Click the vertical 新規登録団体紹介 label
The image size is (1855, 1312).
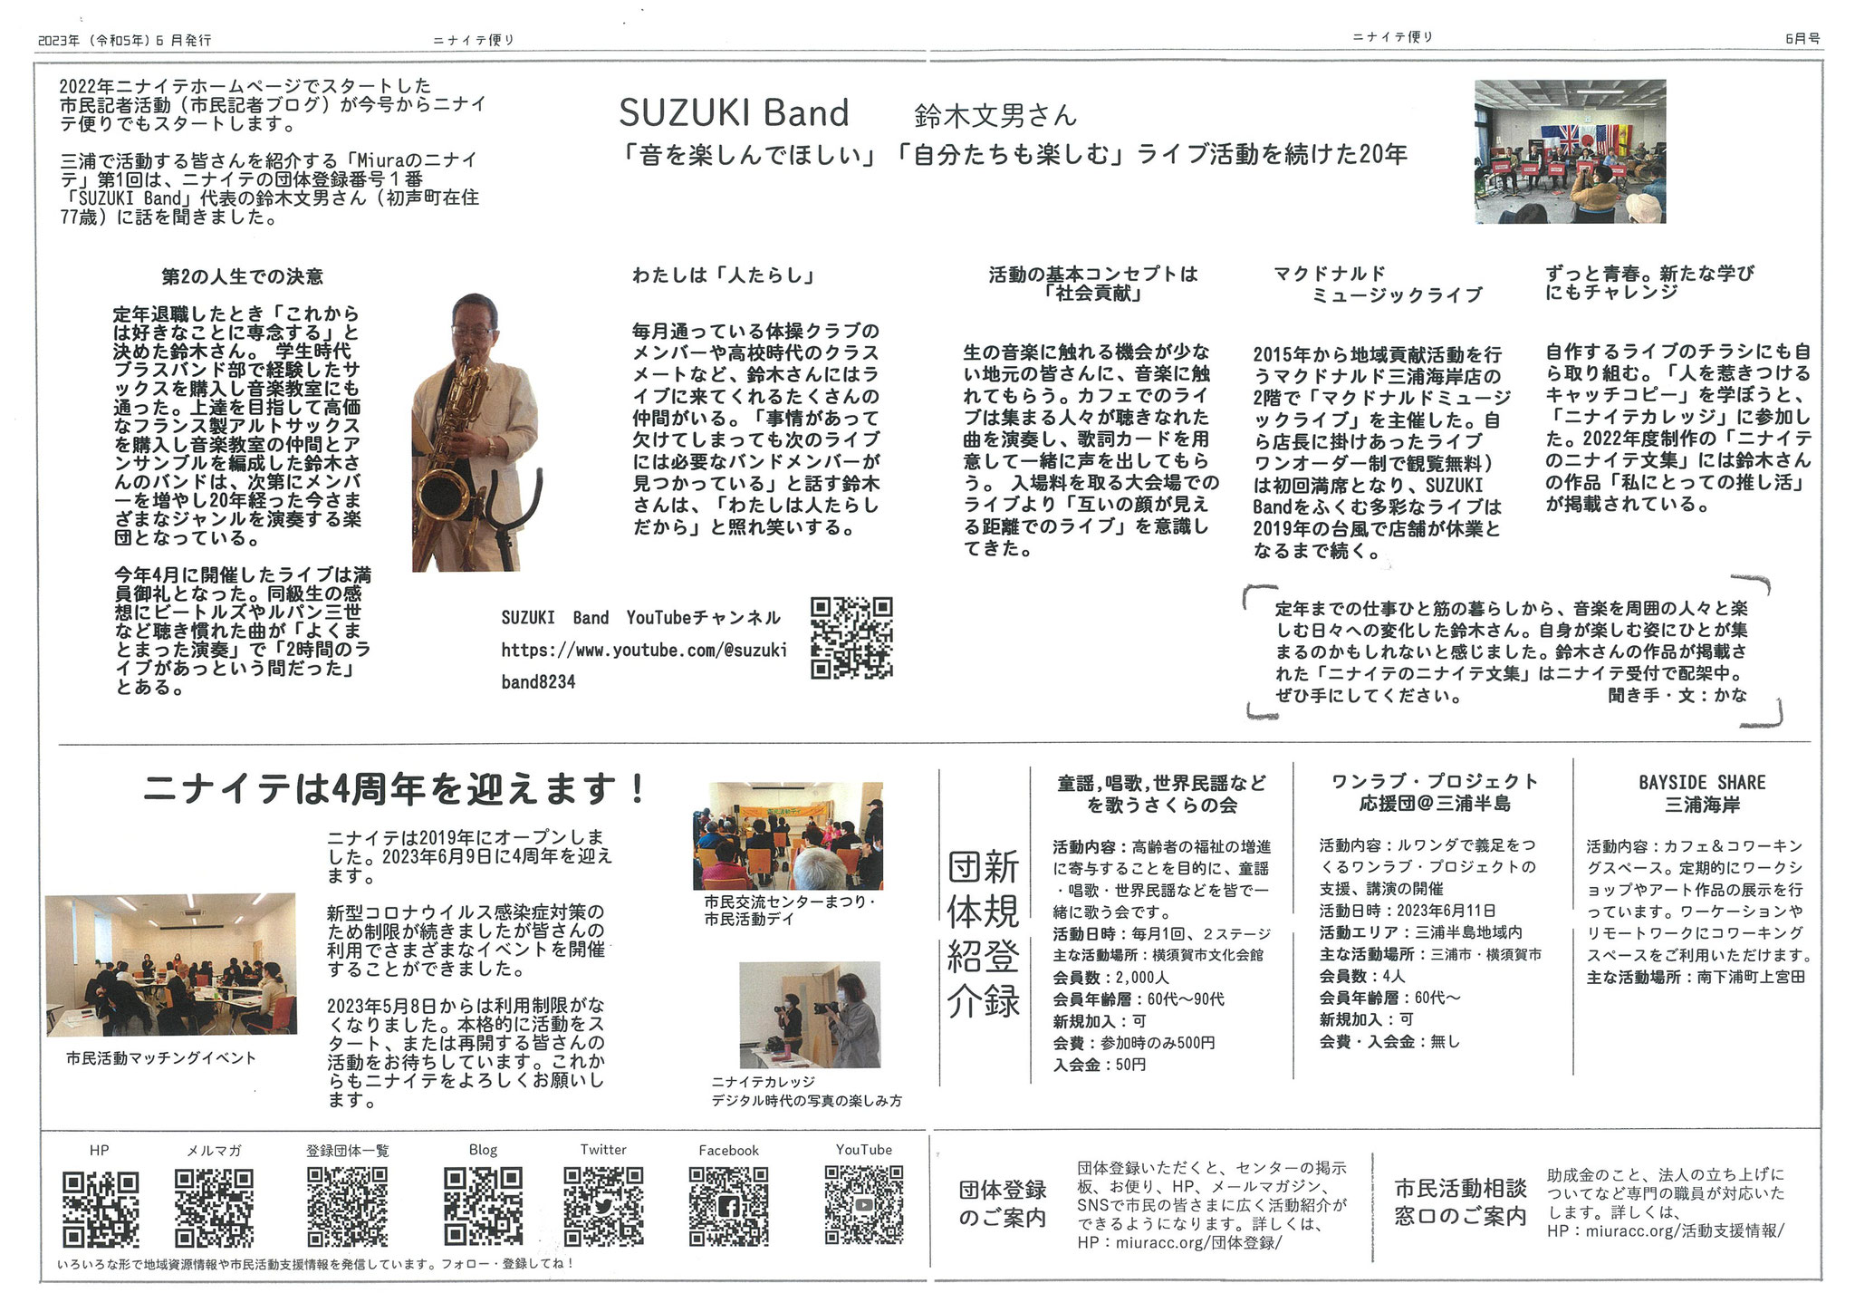click(x=984, y=934)
